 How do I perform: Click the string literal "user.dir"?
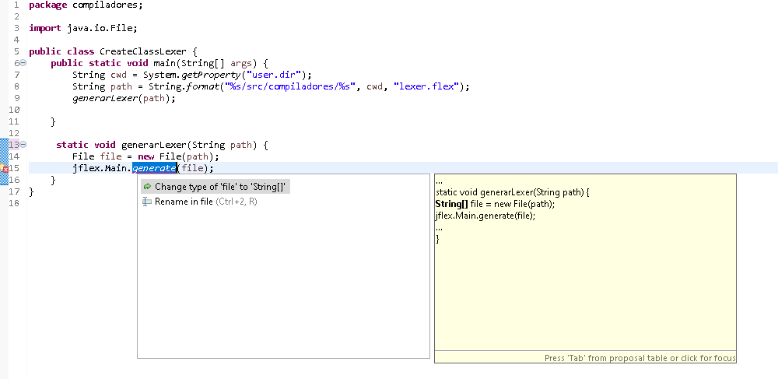[275, 75]
